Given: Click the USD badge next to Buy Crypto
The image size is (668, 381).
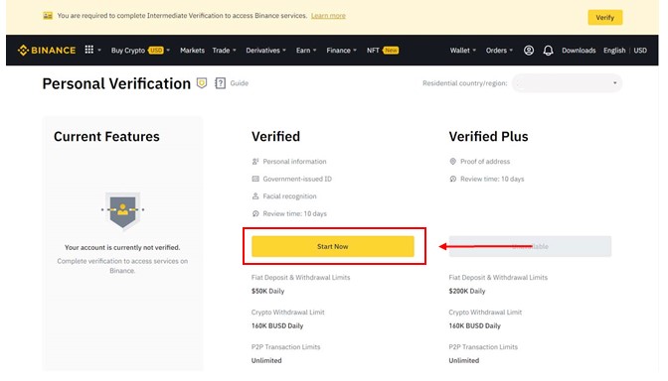Looking at the screenshot, I should tap(156, 51).
